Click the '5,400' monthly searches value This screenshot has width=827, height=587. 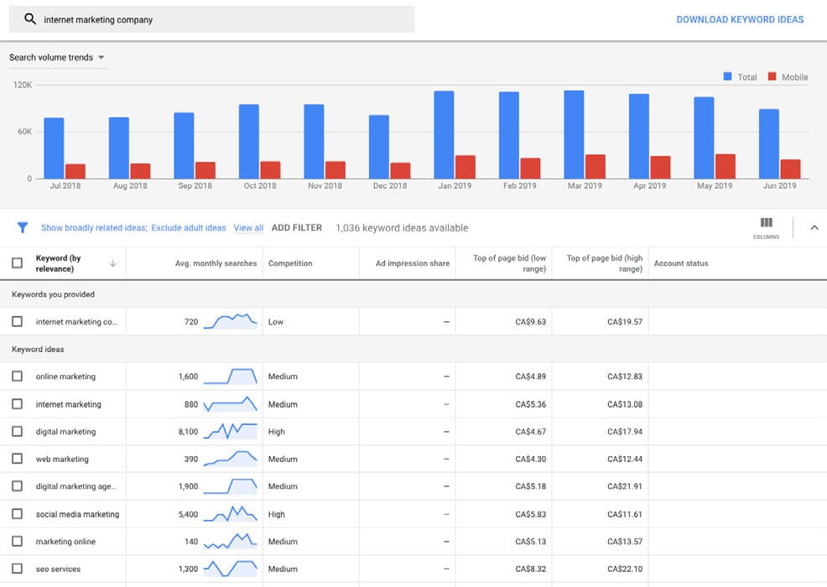point(188,514)
